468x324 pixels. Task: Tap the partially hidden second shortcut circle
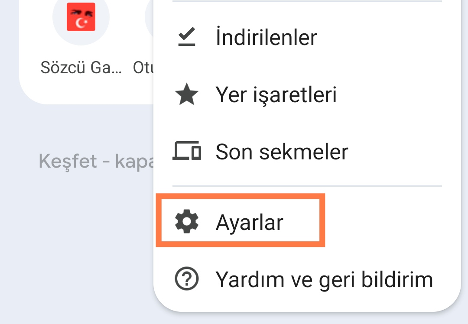point(149,17)
